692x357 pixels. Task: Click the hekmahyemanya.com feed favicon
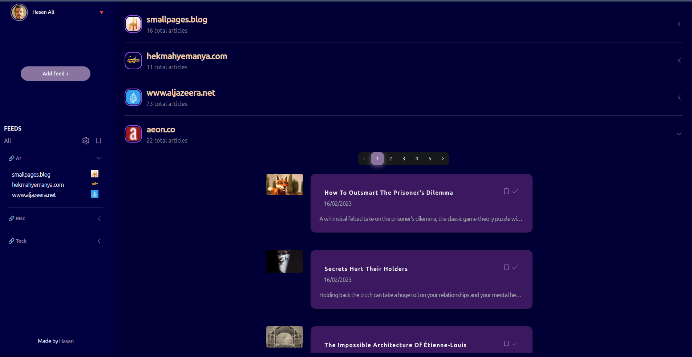pyautogui.click(x=133, y=60)
